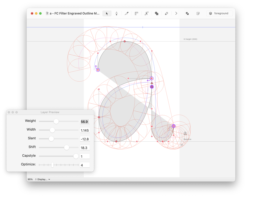The height and width of the screenshot is (197, 262).
Task: Choose the Knife cutting tool
Action: 126,14
